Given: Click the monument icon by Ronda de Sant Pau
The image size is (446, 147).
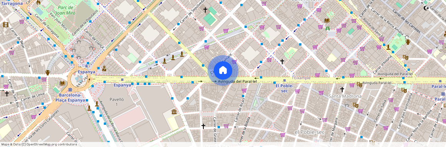Looking at the screenshot, I should (x=388, y=47).
